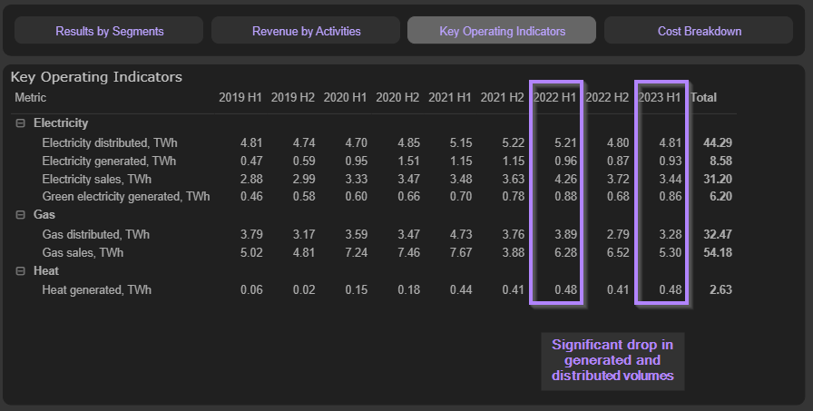Switch to Revenue by Activities tab

click(306, 31)
